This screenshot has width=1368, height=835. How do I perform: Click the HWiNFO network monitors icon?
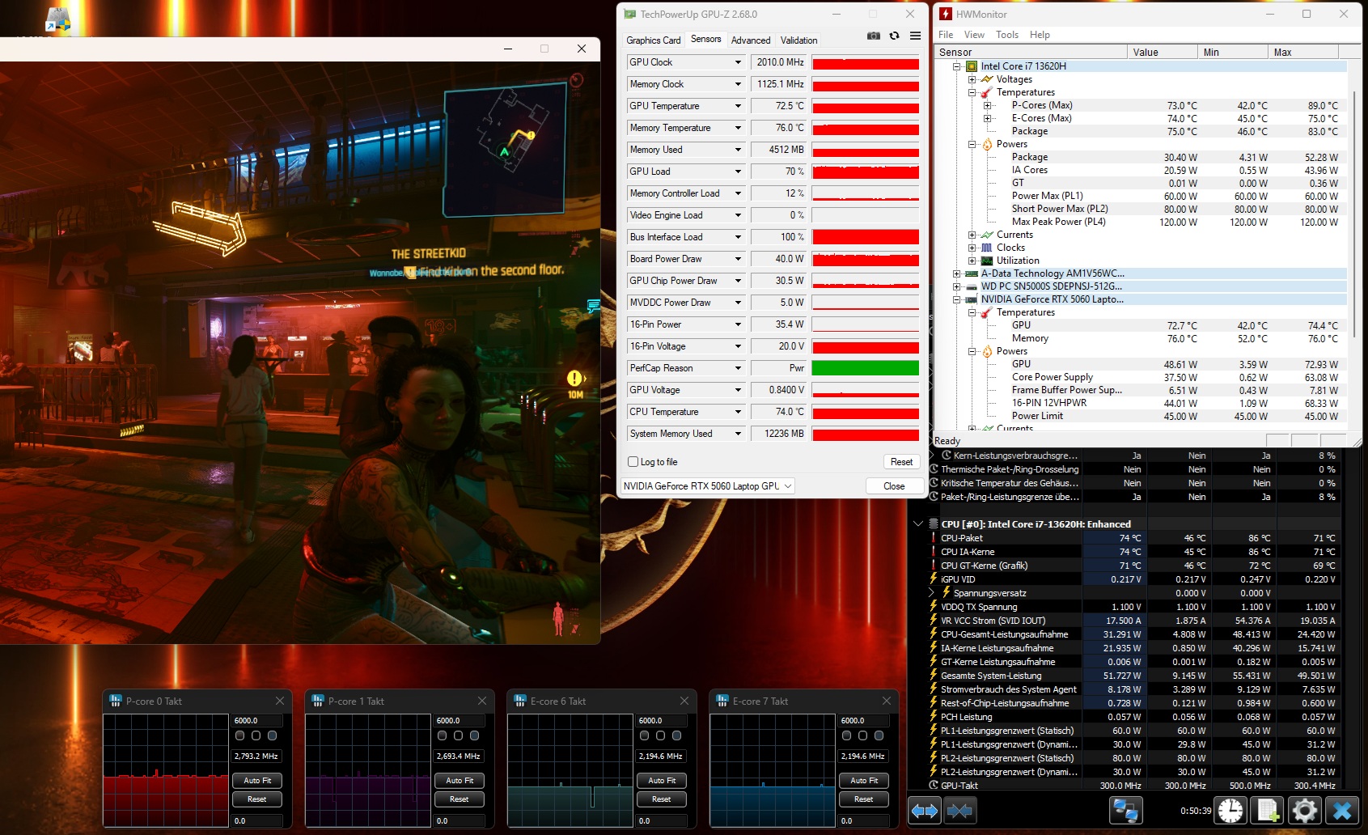1125,810
